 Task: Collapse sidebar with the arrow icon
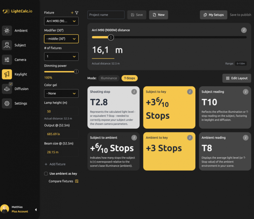(x=36, y=210)
